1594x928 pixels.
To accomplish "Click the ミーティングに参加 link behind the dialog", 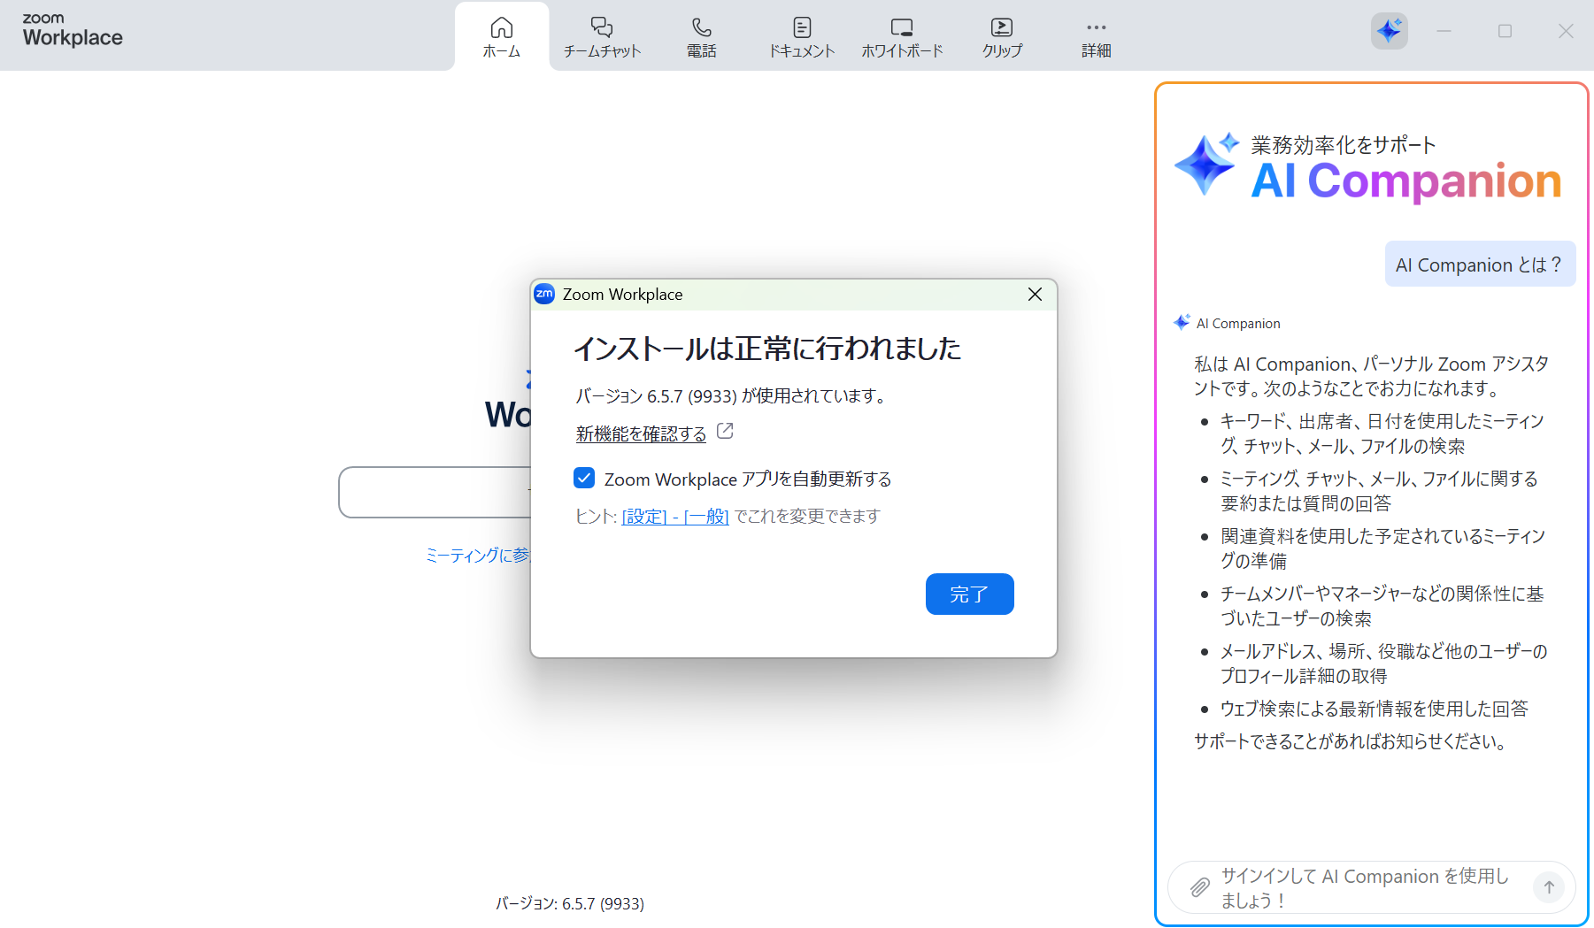I will coord(478,556).
